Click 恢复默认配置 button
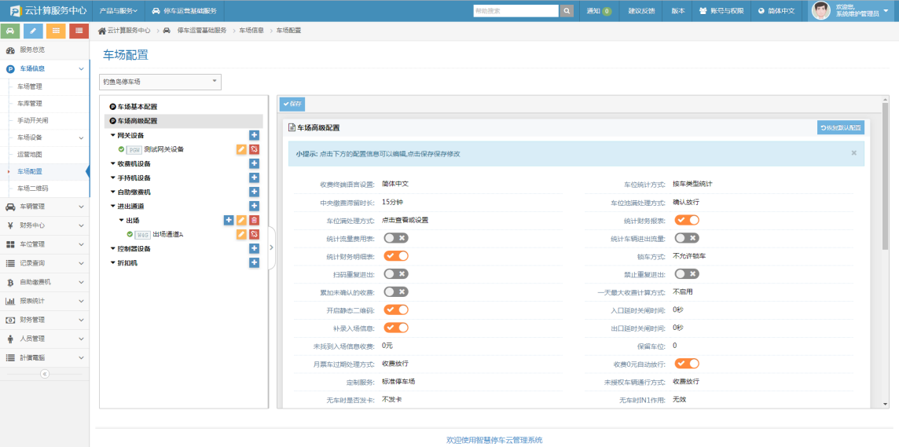Viewport: 899px width, 447px height. (x=841, y=128)
